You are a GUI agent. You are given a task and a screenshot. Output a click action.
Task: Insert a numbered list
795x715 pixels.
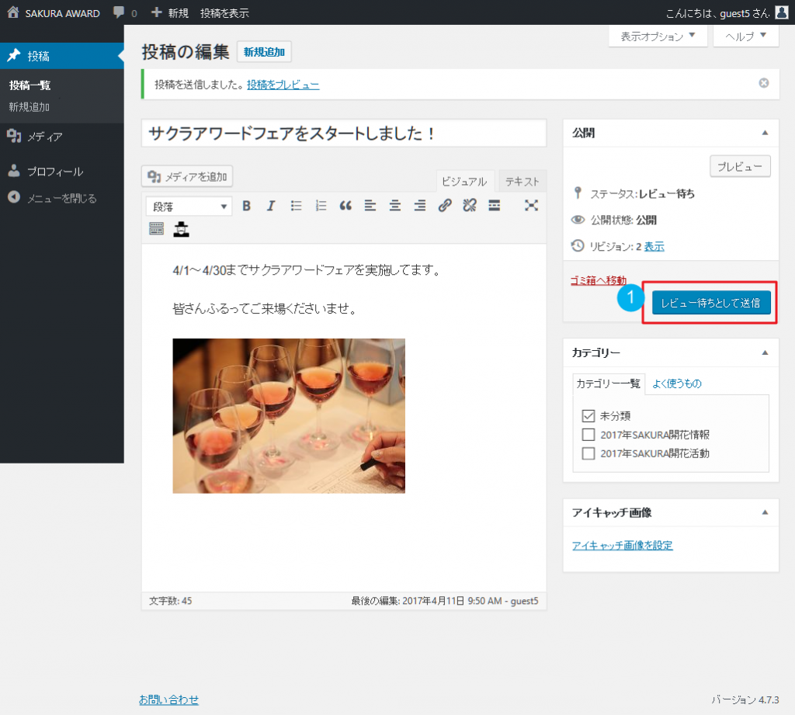point(321,206)
